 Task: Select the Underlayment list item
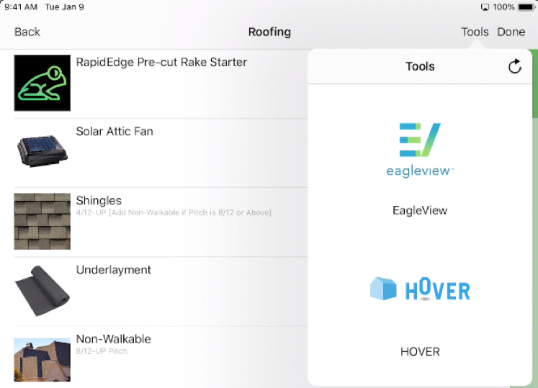161,292
